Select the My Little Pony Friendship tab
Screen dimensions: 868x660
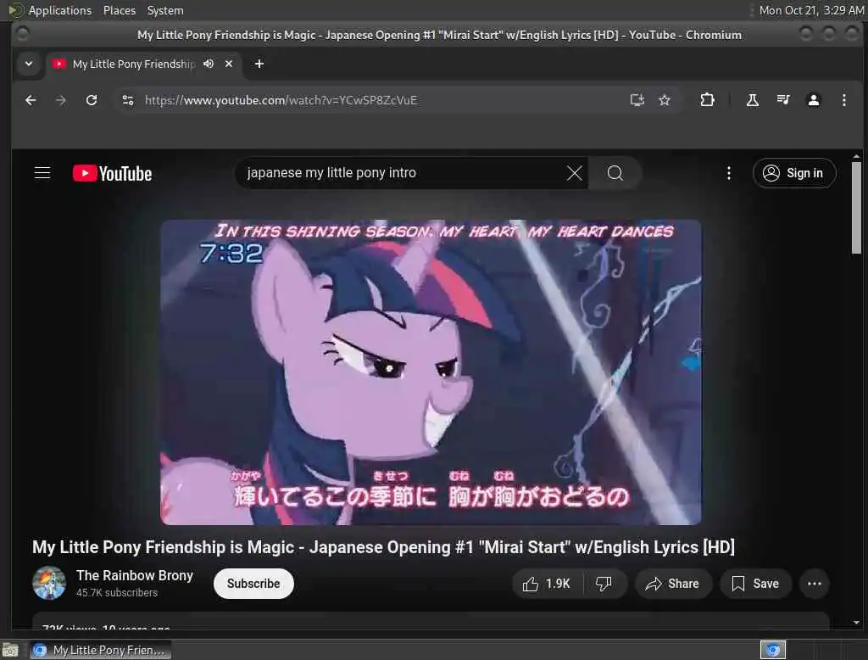[133, 64]
